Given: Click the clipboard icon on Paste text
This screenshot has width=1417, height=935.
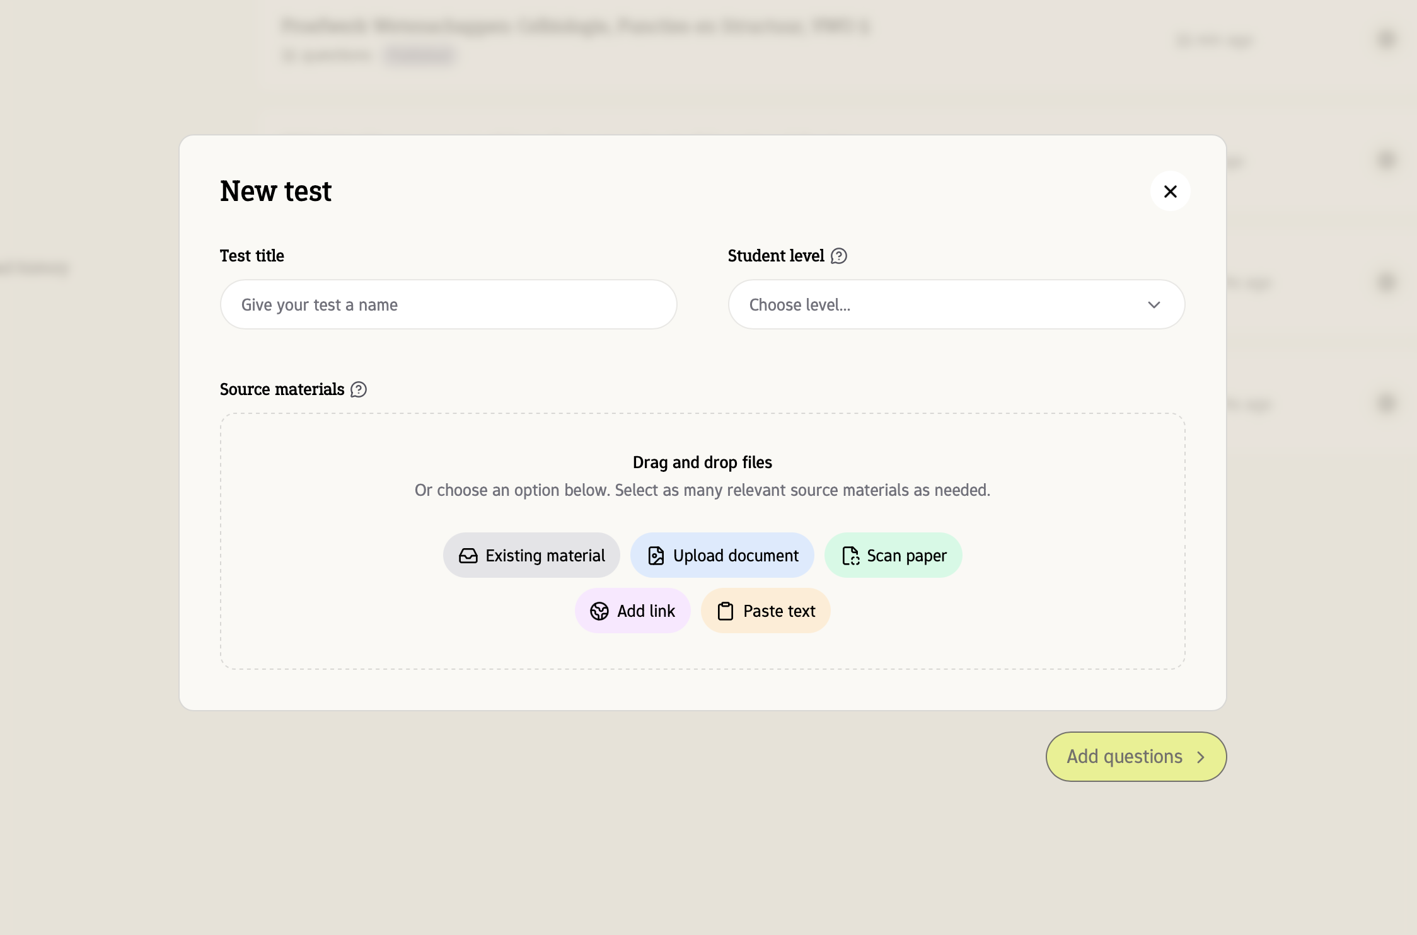Looking at the screenshot, I should tap(726, 611).
